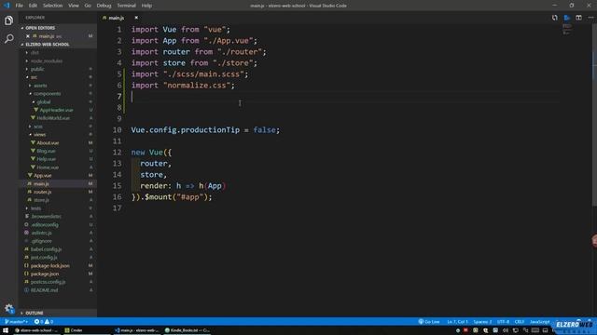Expand the Outline panel
597x335 pixels.
click(x=35, y=313)
